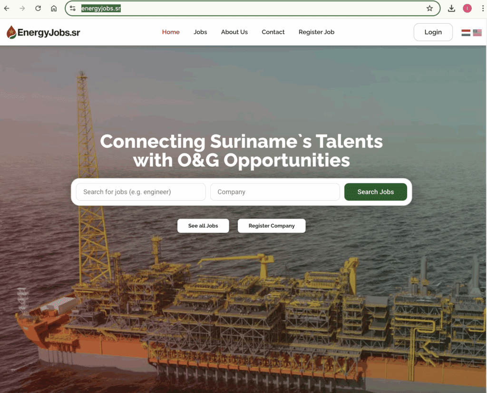Viewport: 487px width, 393px height.
Task: Open the Contact page
Action: pyautogui.click(x=273, y=32)
